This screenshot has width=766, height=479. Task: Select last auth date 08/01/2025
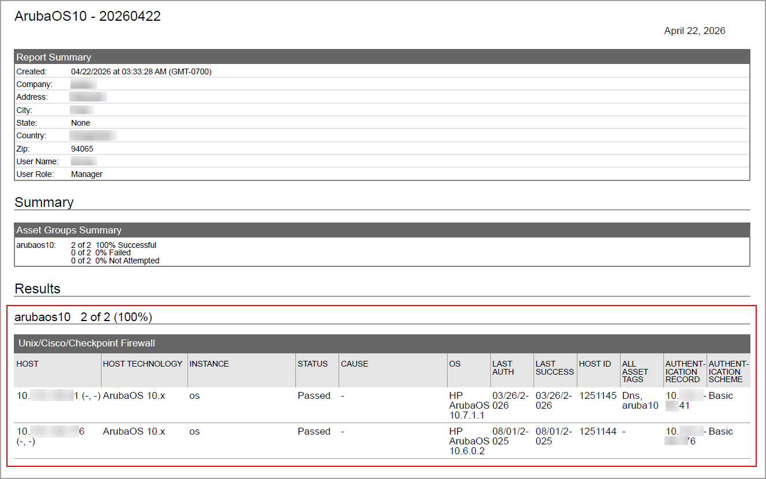[x=510, y=436]
